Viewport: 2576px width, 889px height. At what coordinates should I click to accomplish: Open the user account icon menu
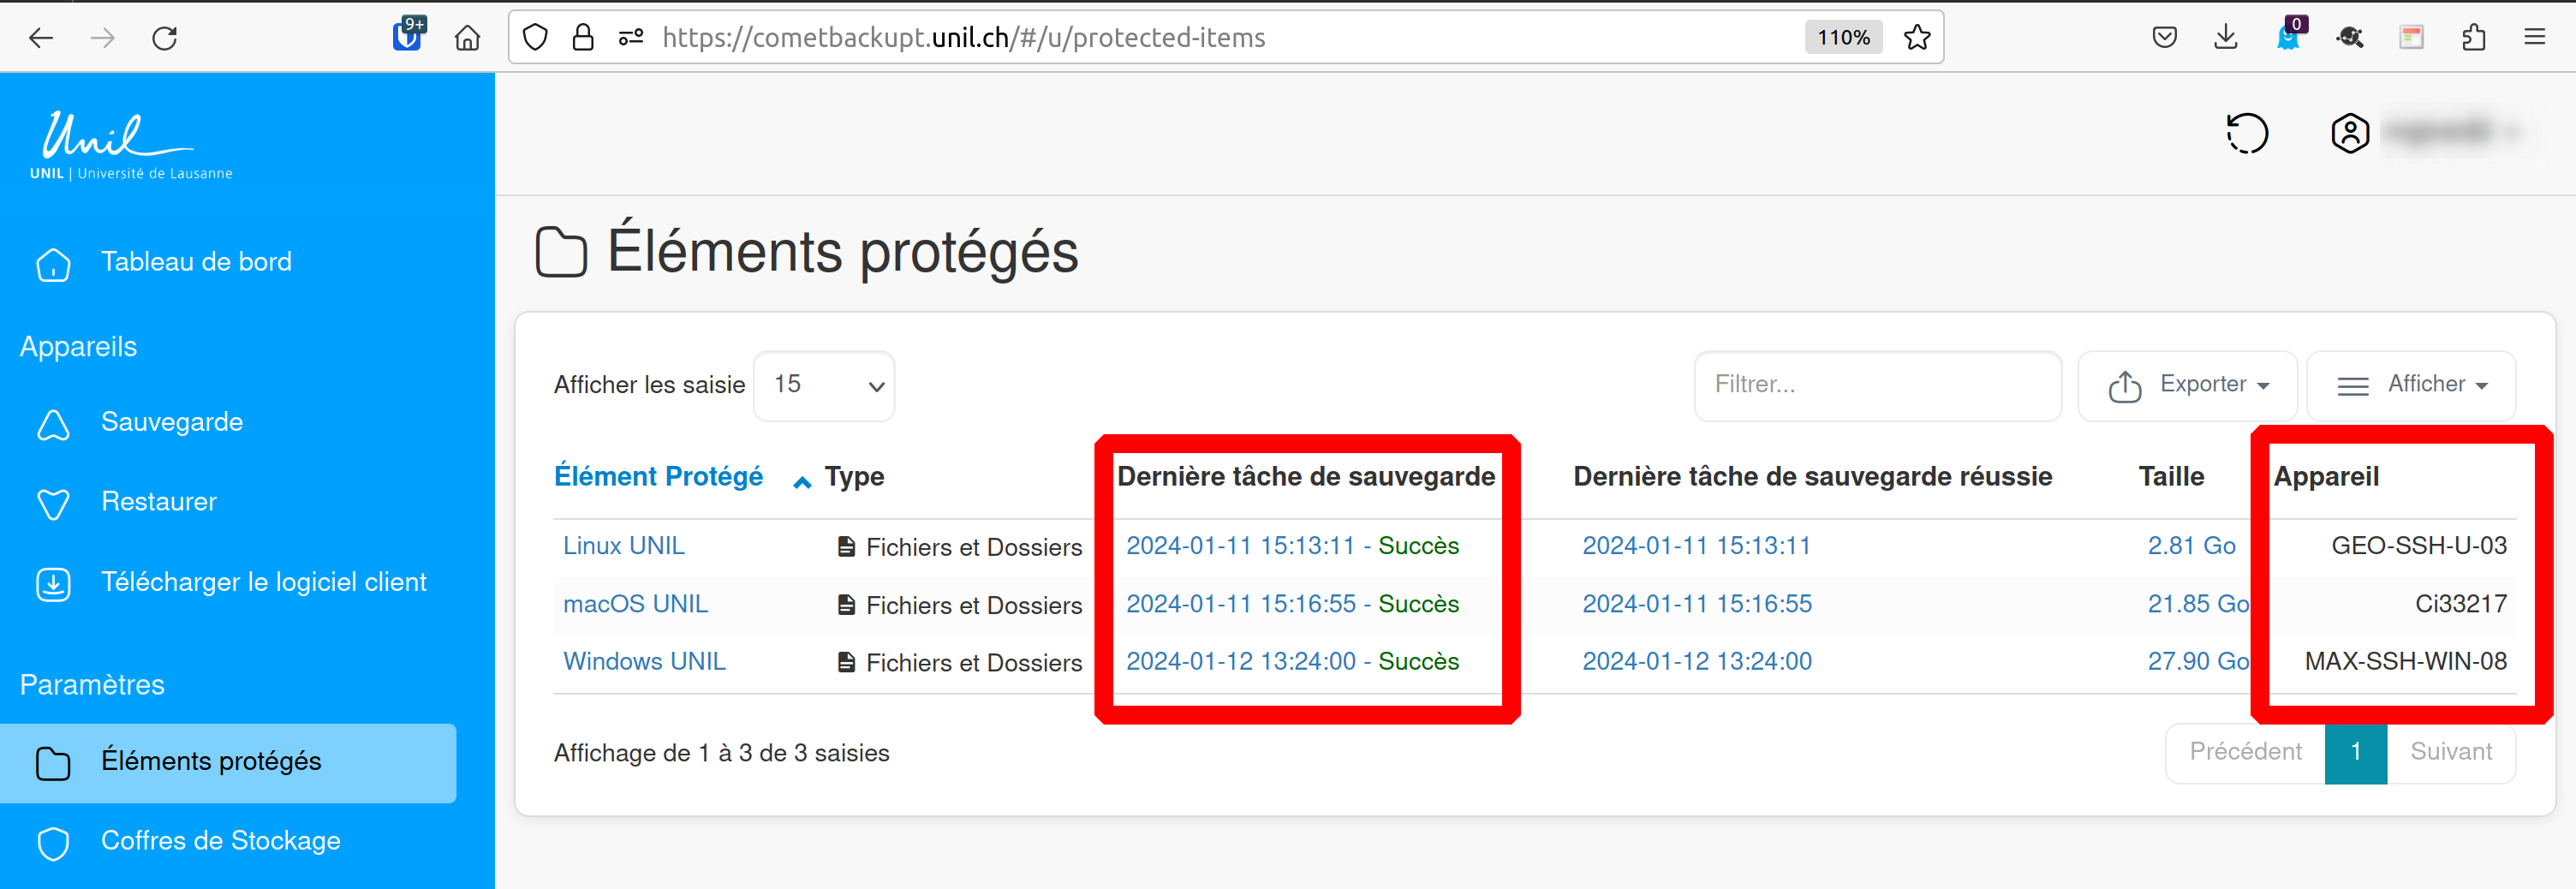(x=2349, y=133)
